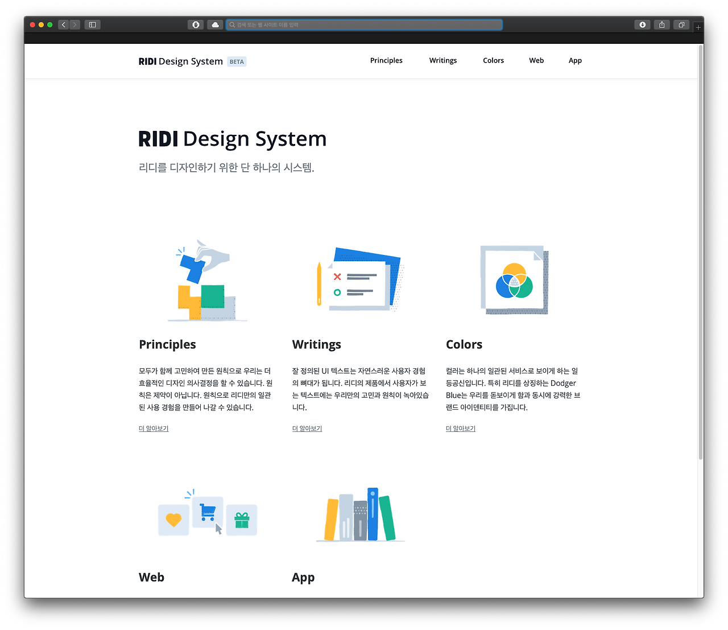Click the Colors Venn diagram illustration
The image size is (728, 630).
pos(514,280)
